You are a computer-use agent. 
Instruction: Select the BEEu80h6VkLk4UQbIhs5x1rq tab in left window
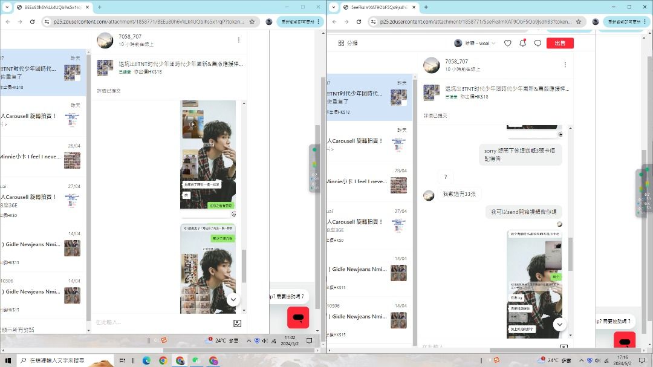[x=53, y=7]
